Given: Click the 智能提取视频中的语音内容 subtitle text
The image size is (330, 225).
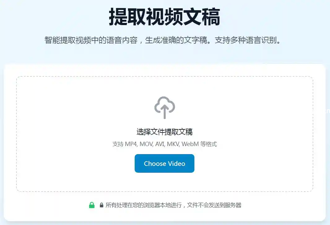Looking at the screenshot, I should [x=91, y=40].
